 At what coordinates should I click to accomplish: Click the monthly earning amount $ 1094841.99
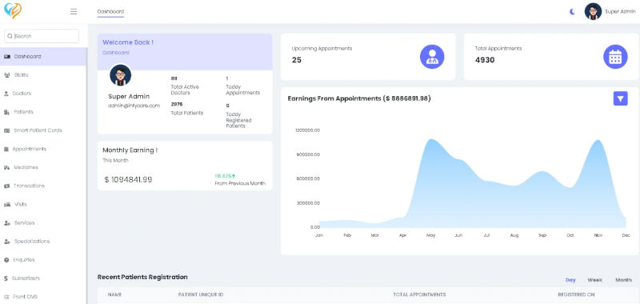tap(128, 179)
